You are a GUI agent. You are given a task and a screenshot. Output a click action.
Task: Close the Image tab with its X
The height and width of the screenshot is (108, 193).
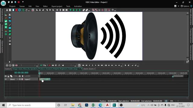tap(81, 69)
